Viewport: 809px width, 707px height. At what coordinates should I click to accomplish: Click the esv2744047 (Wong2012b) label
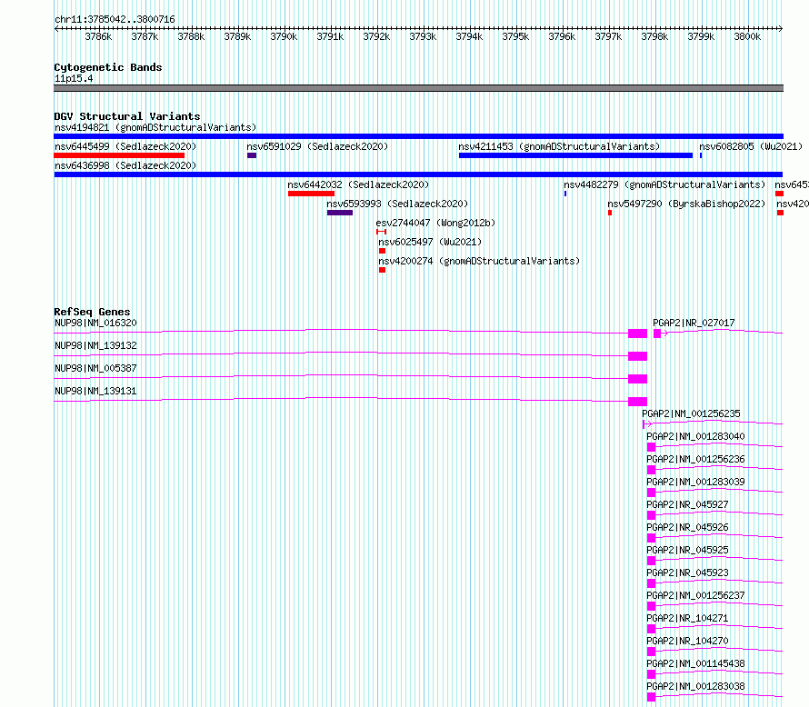click(435, 223)
